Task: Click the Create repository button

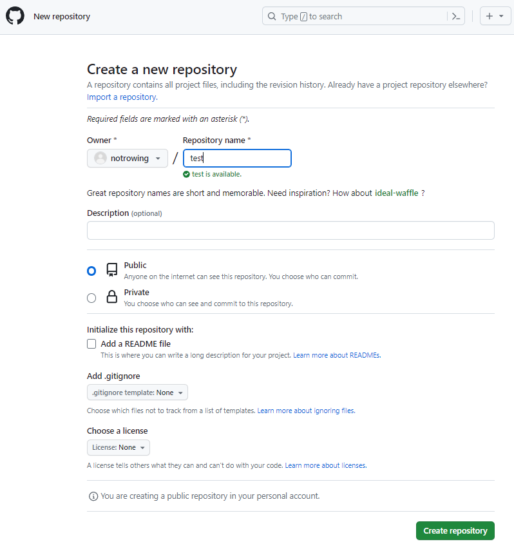Action: pos(455,530)
